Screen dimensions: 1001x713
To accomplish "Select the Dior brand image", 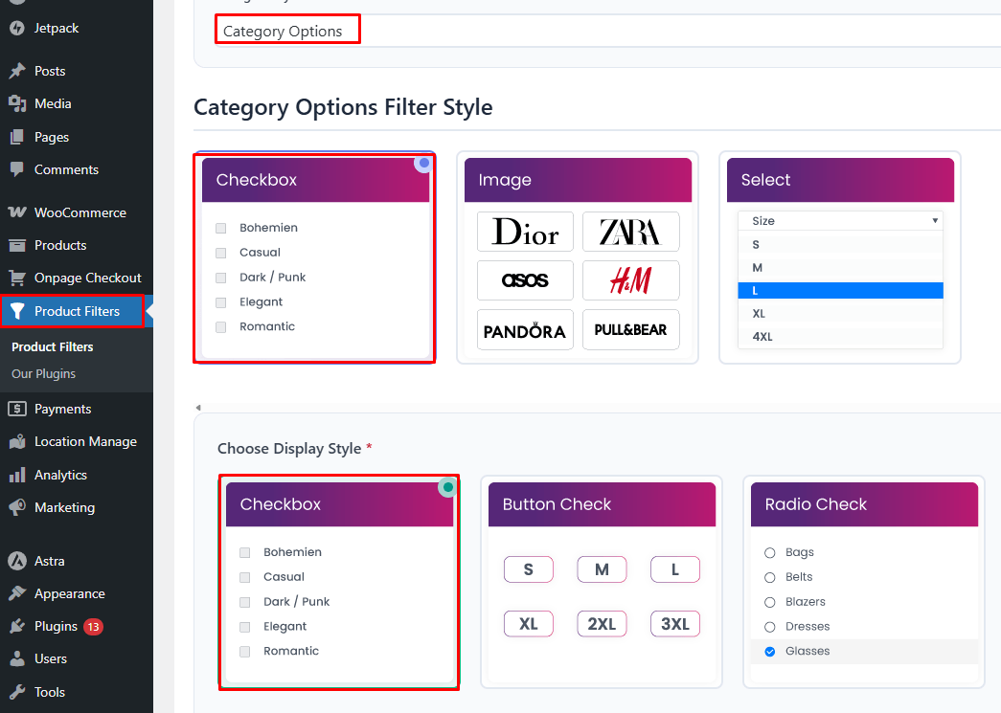I will pyautogui.click(x=525, y=232).
